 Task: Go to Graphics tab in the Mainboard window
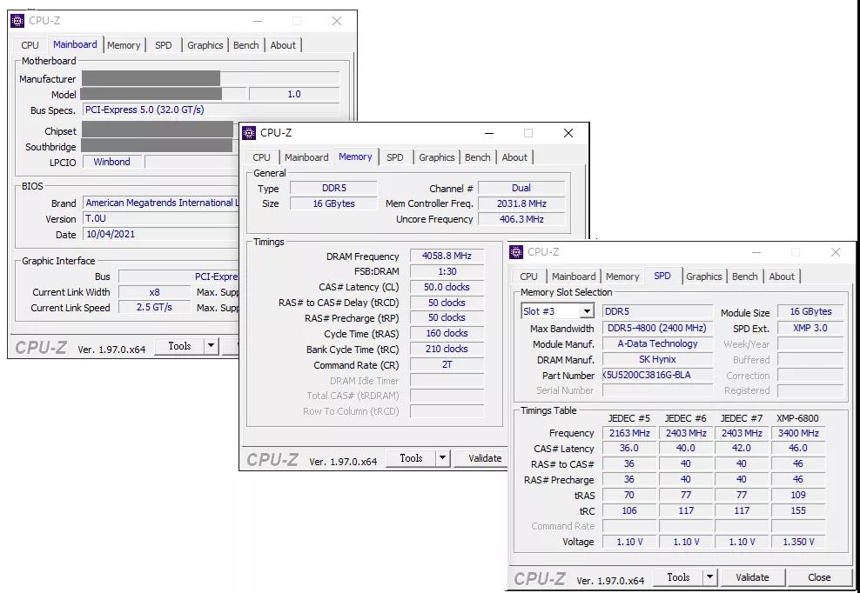point(205,45)
